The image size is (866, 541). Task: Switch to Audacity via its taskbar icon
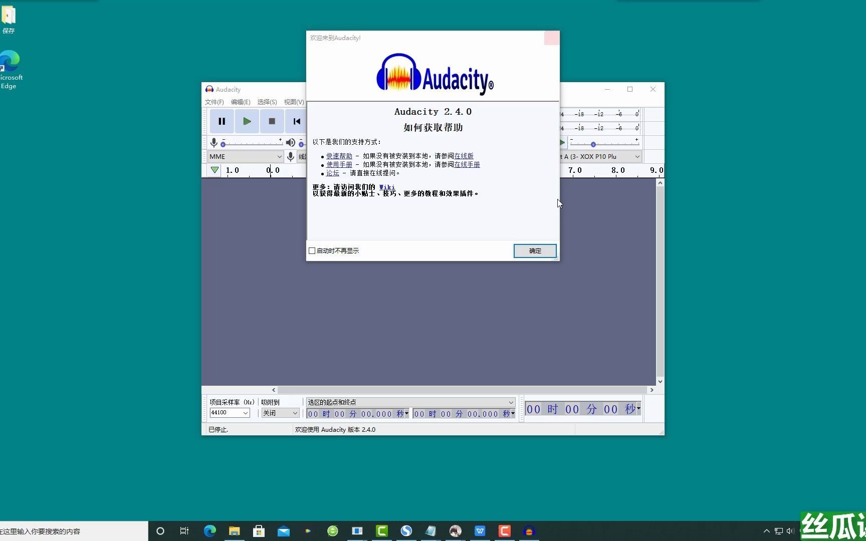click(529, 531)
